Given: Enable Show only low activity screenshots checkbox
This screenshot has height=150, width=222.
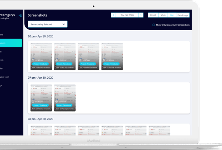Looking at the screenshot, I should tap(153, 25).
